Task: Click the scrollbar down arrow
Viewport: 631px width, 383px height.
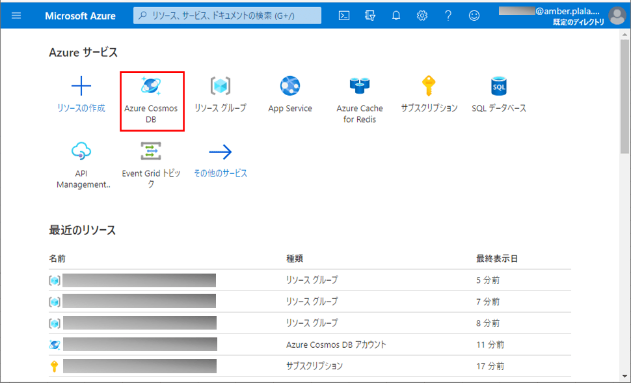Action: click(x=624, y=376)
